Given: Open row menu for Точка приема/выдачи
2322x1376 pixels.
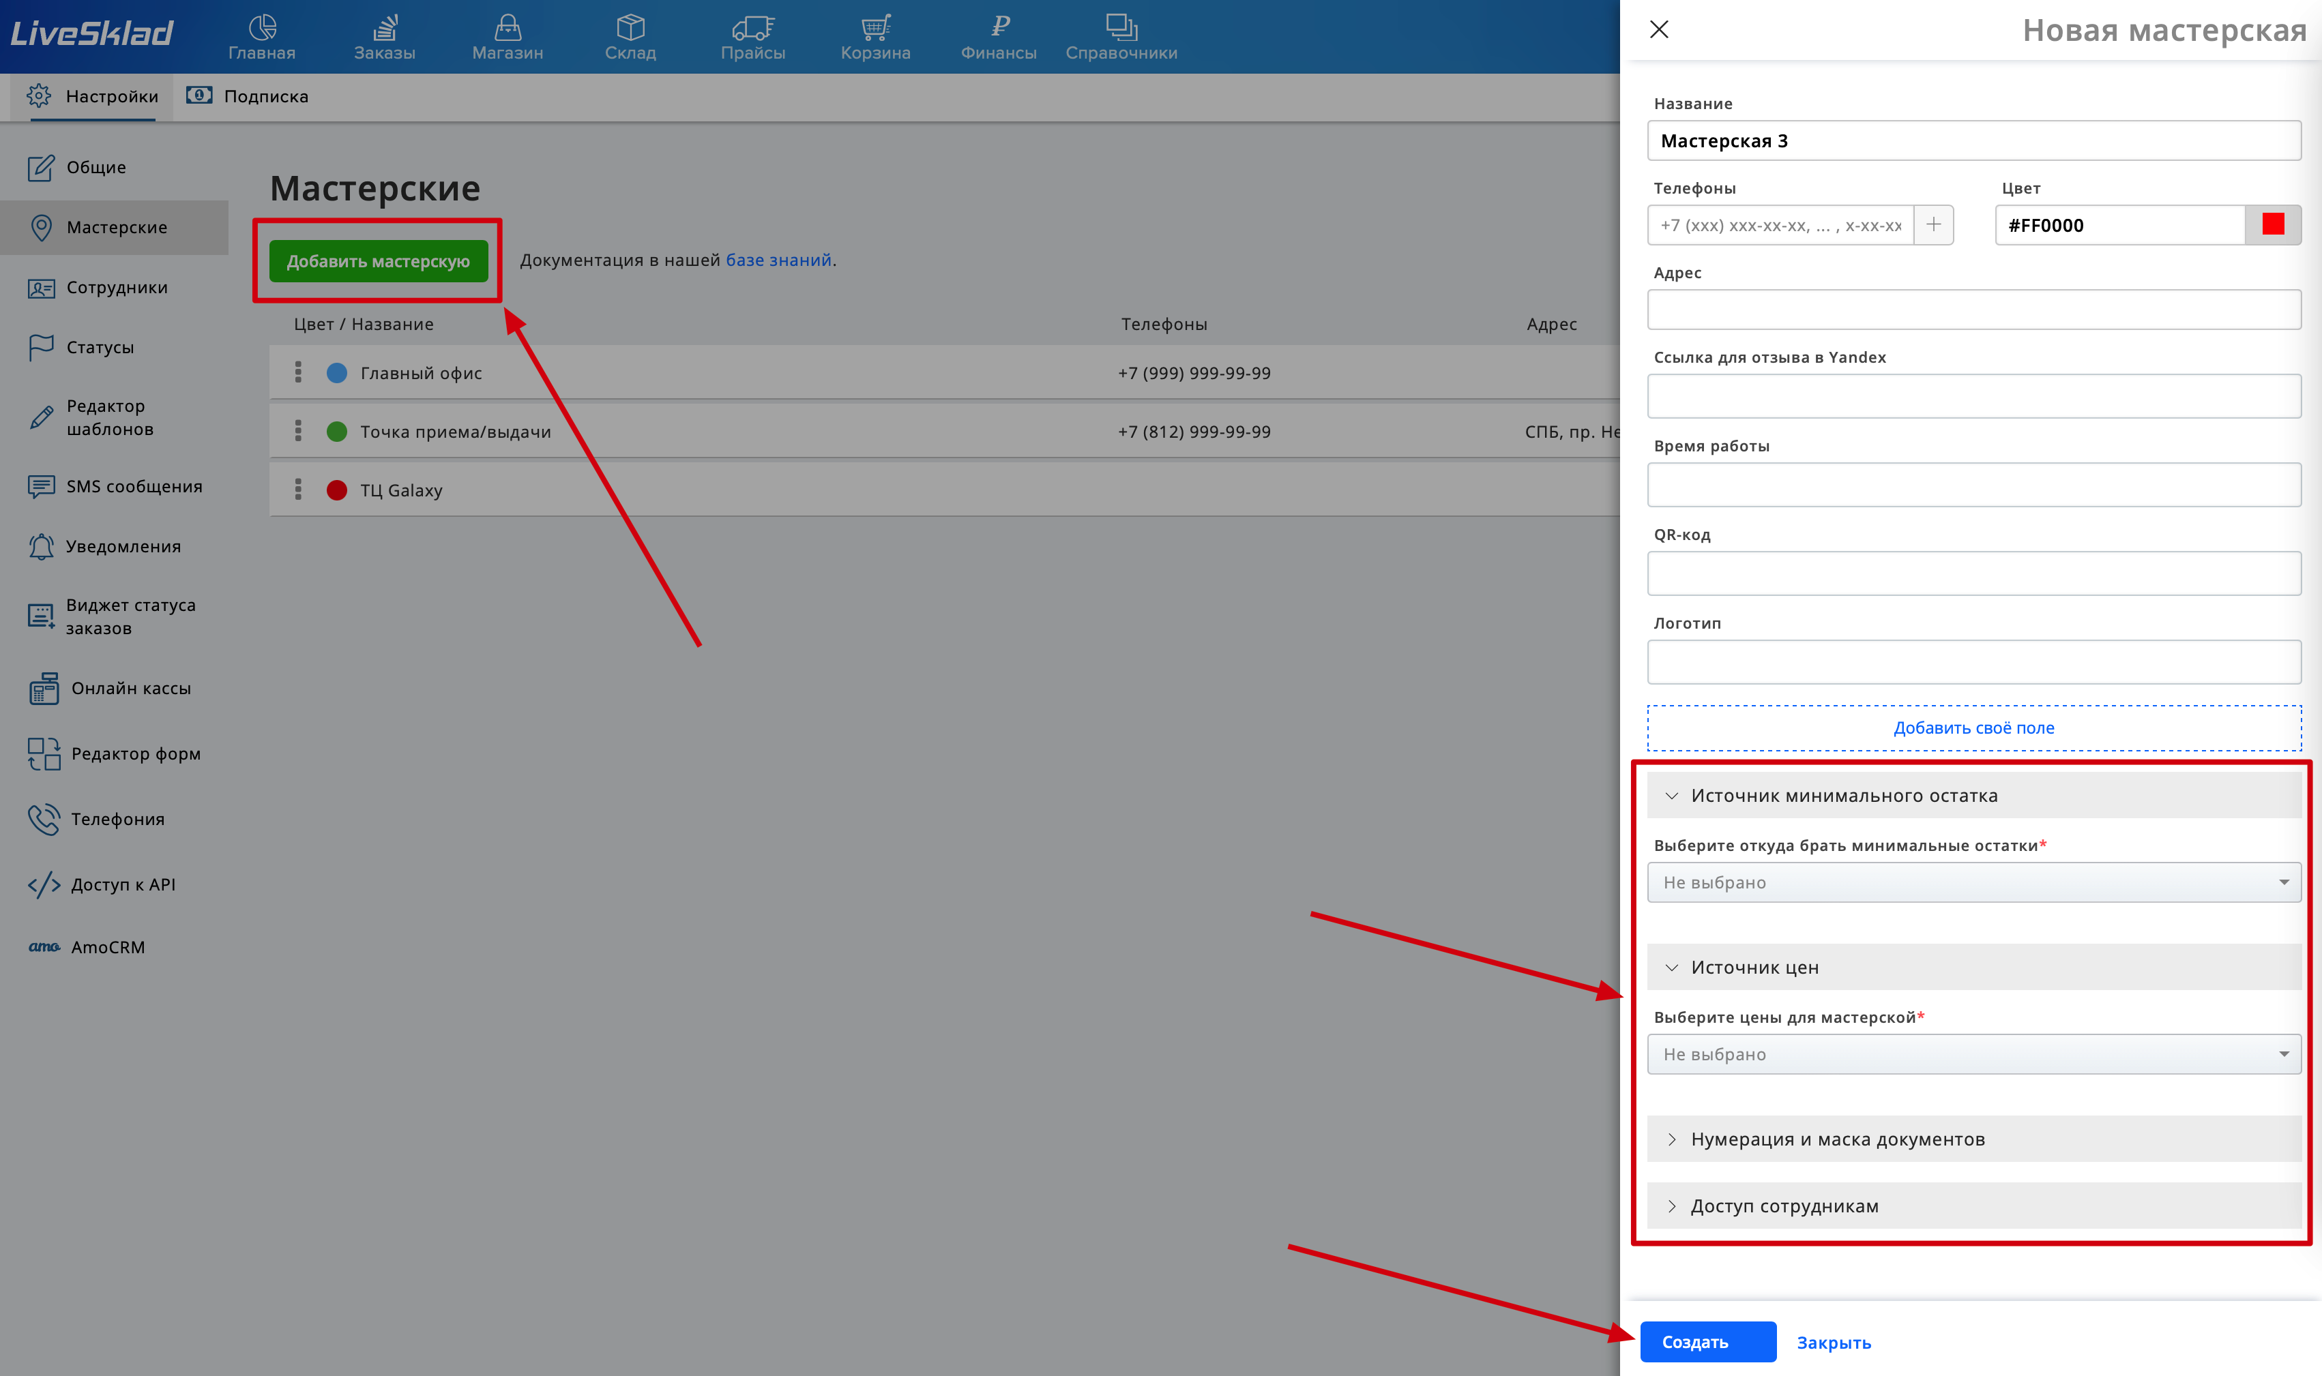Looking at the screenshot, I should tap(297, 430).
